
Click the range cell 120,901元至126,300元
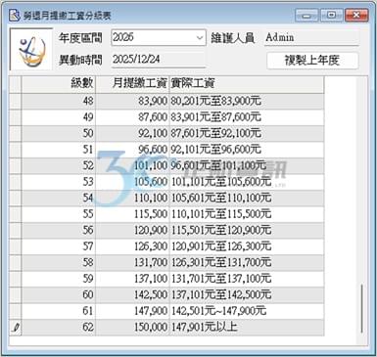coord(247,246)
